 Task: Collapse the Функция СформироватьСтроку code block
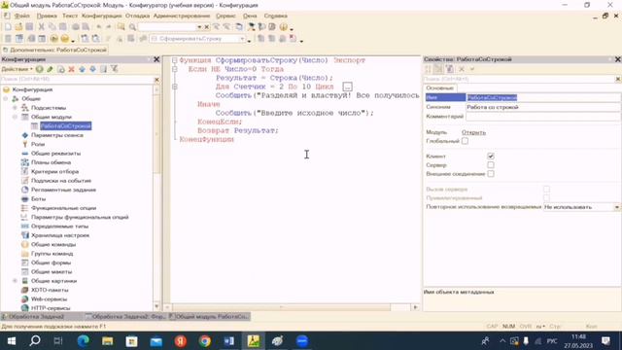(x=175, y=60)
